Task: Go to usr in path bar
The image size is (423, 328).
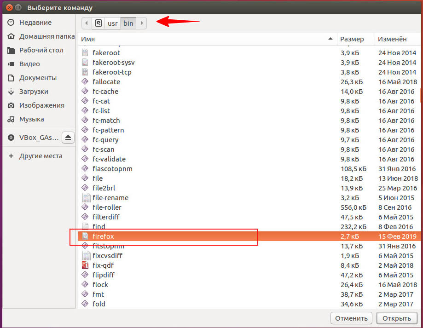Action: coord(112,23)
